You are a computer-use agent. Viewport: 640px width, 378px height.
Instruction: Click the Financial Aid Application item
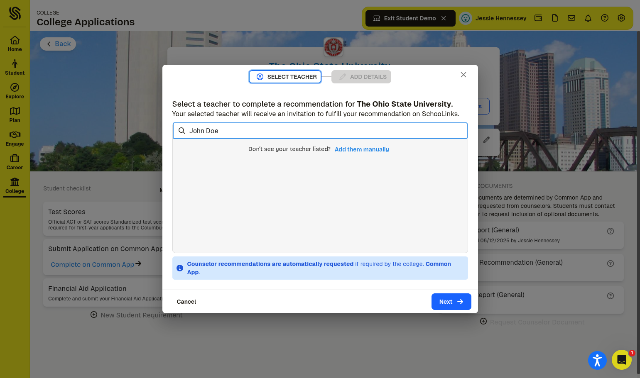tap(104, 293)
